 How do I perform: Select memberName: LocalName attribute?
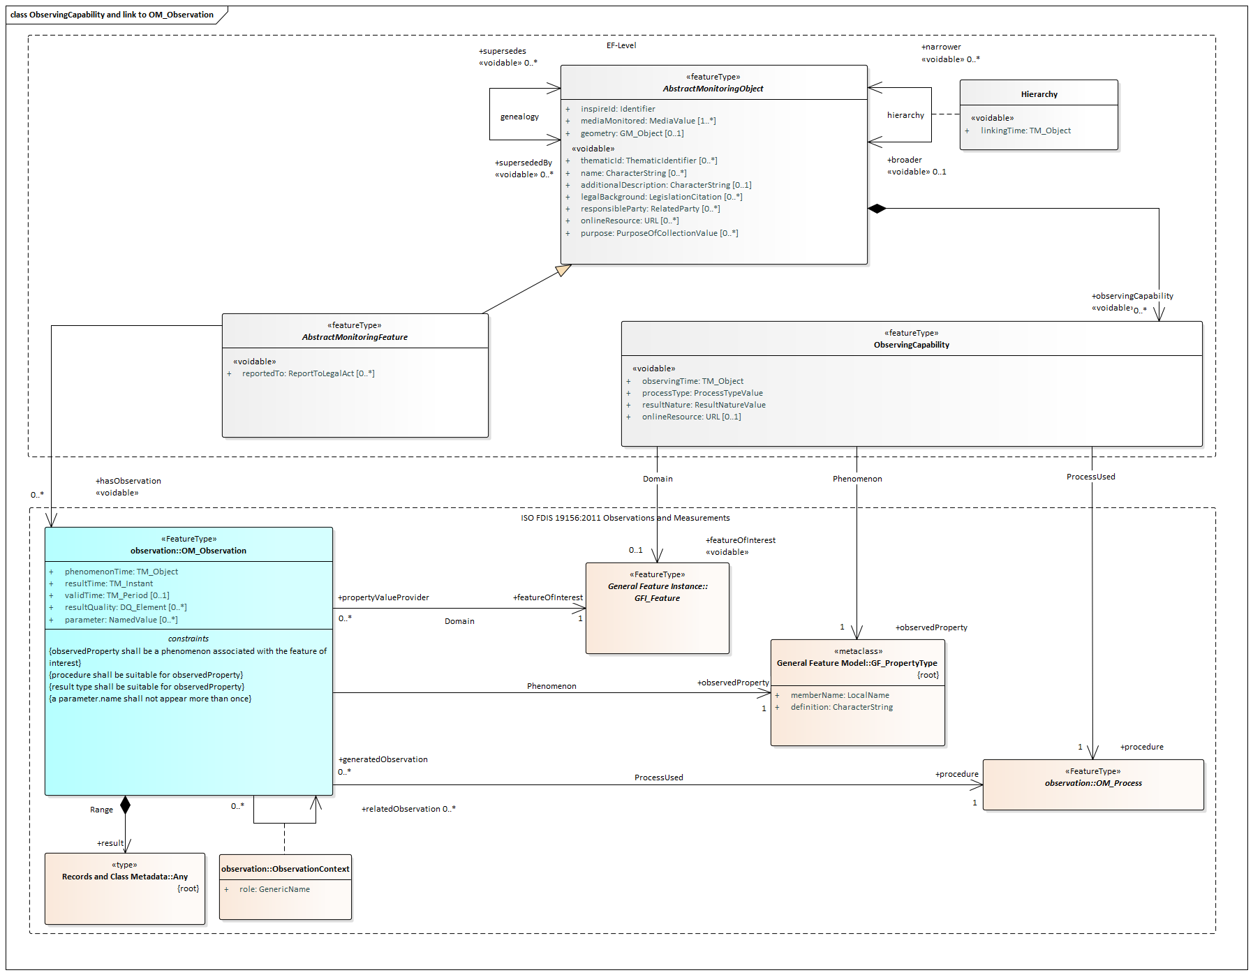click(840, 695)
